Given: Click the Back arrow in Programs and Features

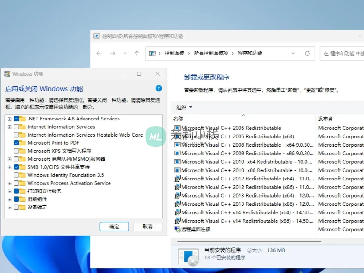Looking at the screenshot, I should coord(99,53).
